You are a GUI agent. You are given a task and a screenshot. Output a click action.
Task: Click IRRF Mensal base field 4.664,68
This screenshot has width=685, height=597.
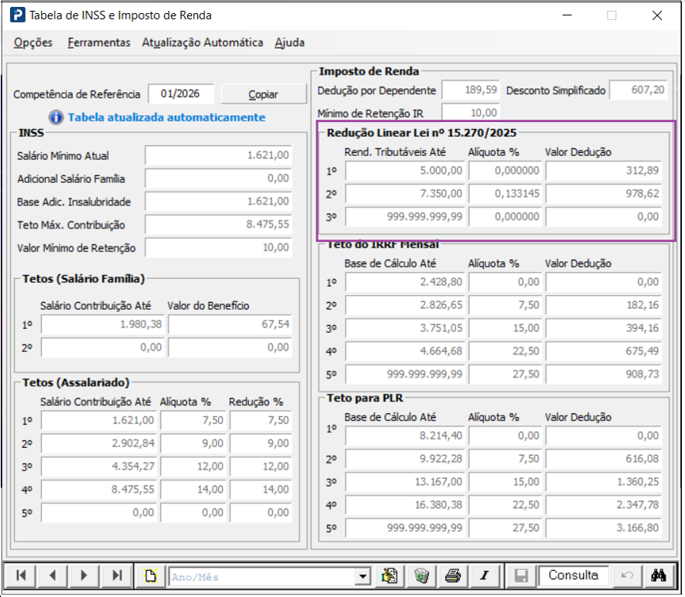(405, 351)
